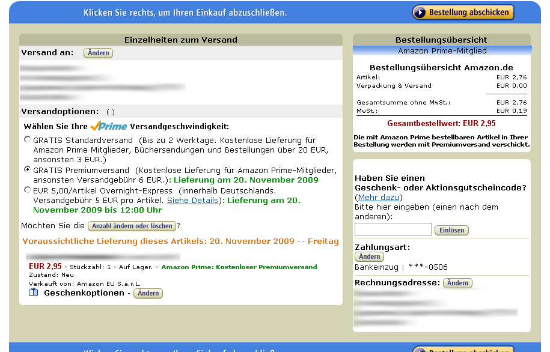The image size is (550, 352).
Task: Click the Bankeinzug : ***-0506 text
Action: tap(401, 267)
